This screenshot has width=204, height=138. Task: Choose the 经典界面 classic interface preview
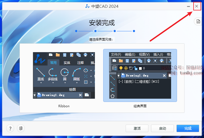[140, 75]
